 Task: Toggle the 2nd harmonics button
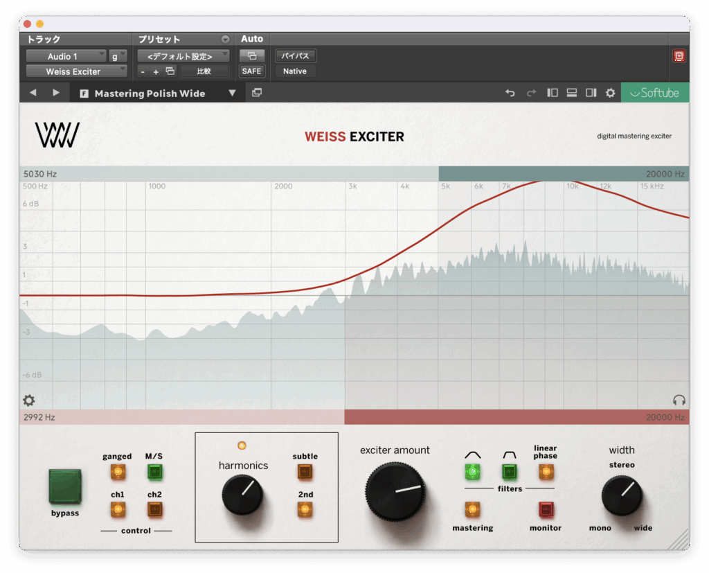[x=305, y=510]
